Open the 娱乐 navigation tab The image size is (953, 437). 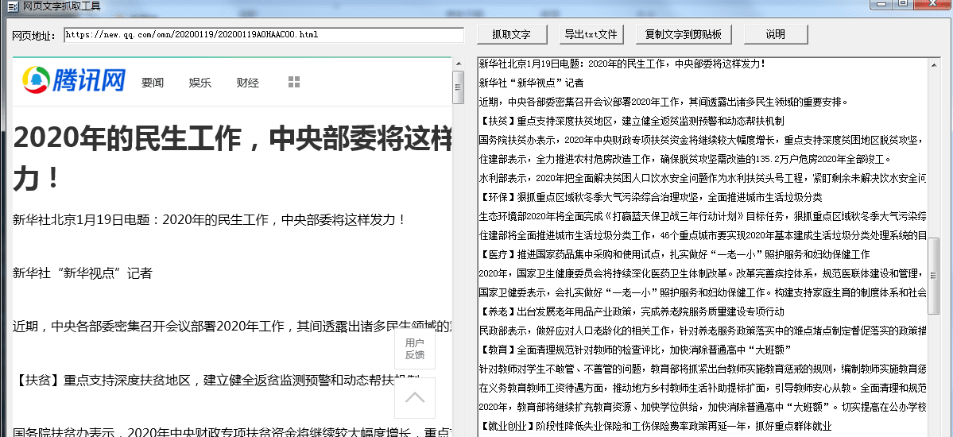(x=200, y=83)
